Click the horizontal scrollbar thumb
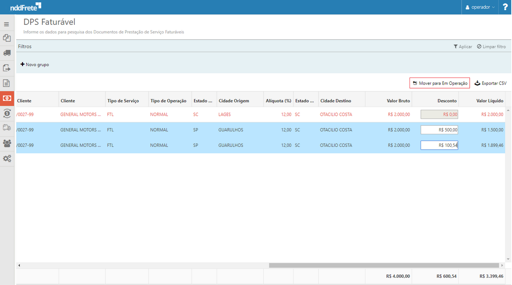This screenshot has width=512, height=285. 384,265
